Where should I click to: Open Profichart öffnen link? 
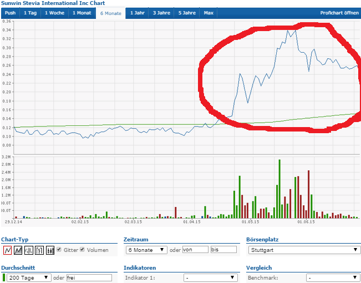click(339, 13)
